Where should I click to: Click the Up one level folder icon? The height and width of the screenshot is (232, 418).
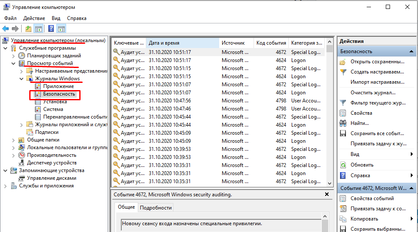(28, 28)
